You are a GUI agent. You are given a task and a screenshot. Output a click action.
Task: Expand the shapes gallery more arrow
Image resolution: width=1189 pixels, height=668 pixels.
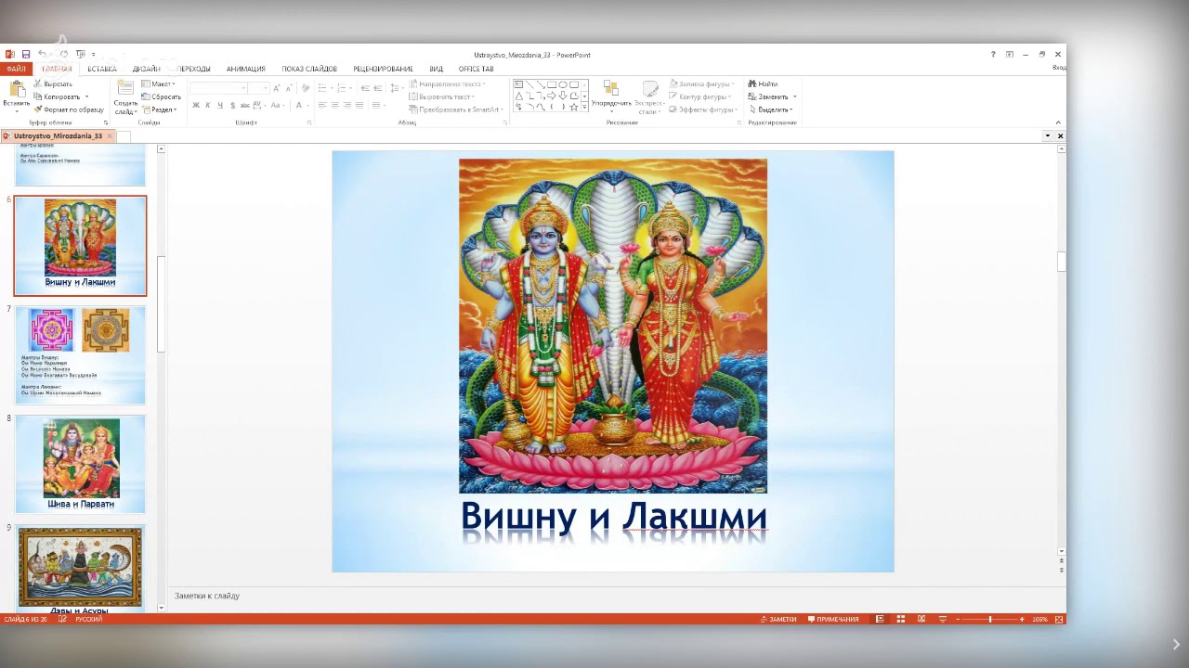584,108
